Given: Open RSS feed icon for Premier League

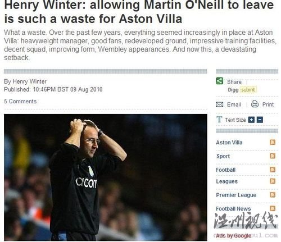Looking at the screenshot, I should pos(273,195).
